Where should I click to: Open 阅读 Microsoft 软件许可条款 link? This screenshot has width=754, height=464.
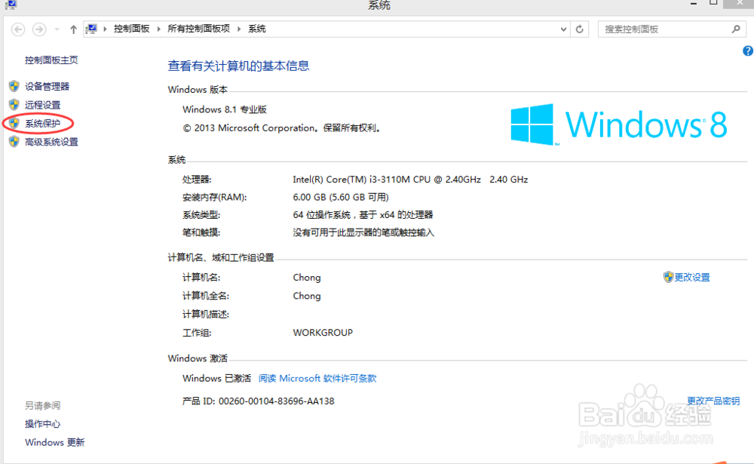317,378
